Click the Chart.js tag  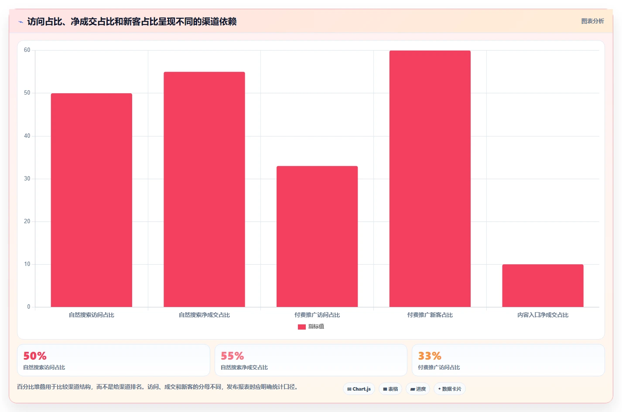pos(359,389)
